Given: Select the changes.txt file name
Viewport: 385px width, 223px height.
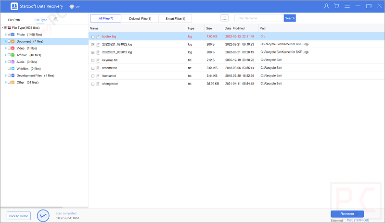Looking at the screenshot, I should (110, 84).
